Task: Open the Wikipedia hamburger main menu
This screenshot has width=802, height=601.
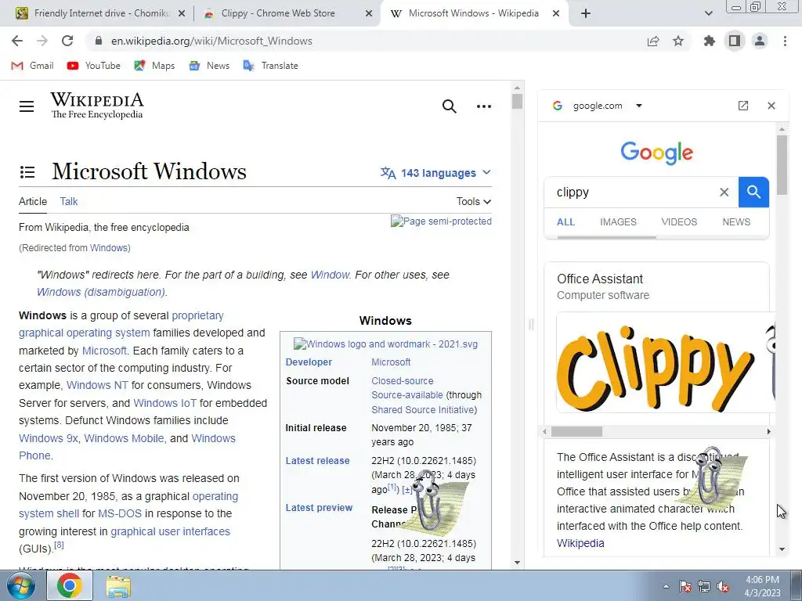Action: pos(27,106)
